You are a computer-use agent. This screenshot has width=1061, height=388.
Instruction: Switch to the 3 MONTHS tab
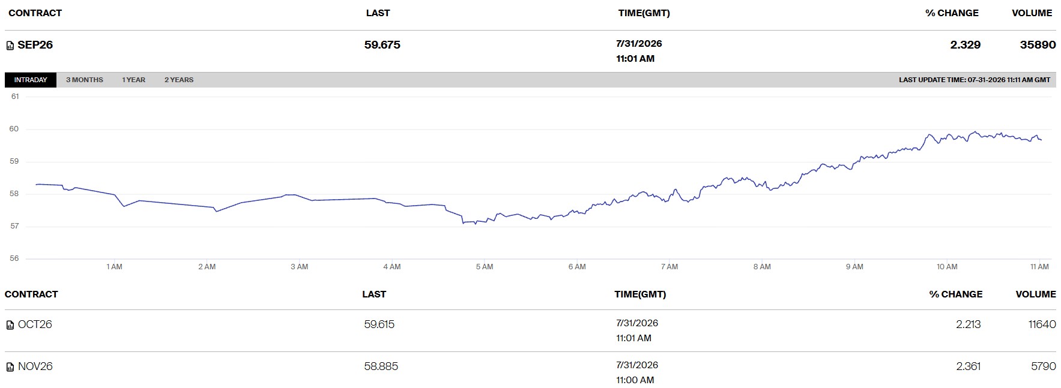[85, 80]
